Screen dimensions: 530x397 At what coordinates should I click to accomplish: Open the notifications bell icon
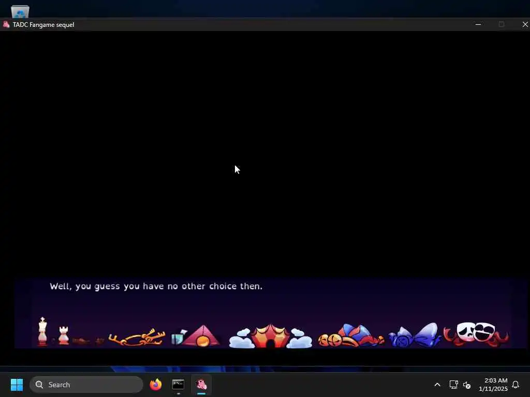coord(516,385)
